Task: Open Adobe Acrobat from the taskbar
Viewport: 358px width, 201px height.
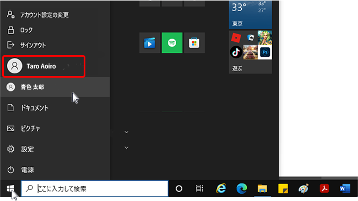Action: pyautogui.click(x=324, y=188)
